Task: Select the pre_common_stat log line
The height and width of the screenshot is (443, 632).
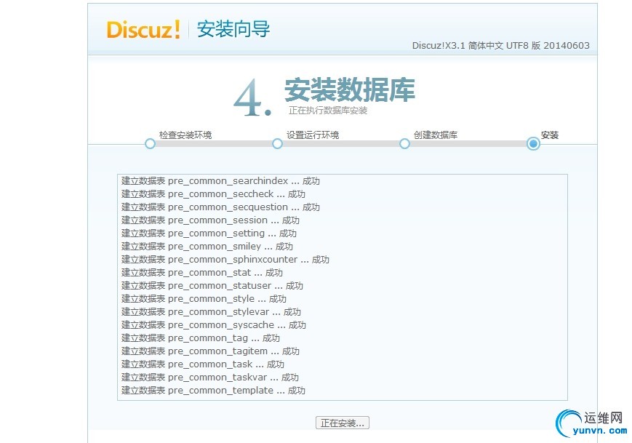Action: click(202, 273)
